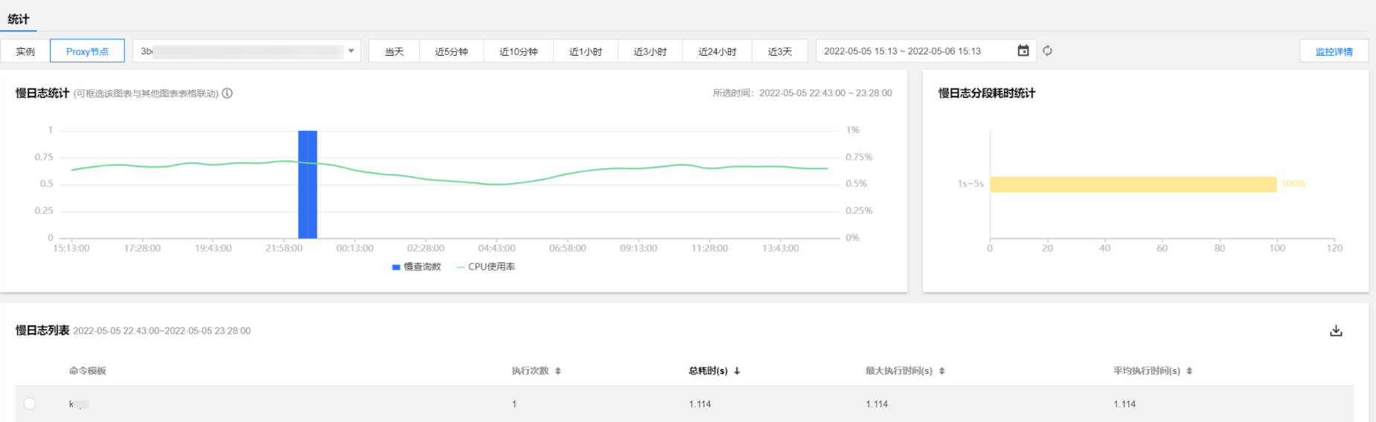Screen dimensions: 1376x422
Task: Click the blue slow query bar in chart
Action: pyautogui.click(x=307, y=184)
